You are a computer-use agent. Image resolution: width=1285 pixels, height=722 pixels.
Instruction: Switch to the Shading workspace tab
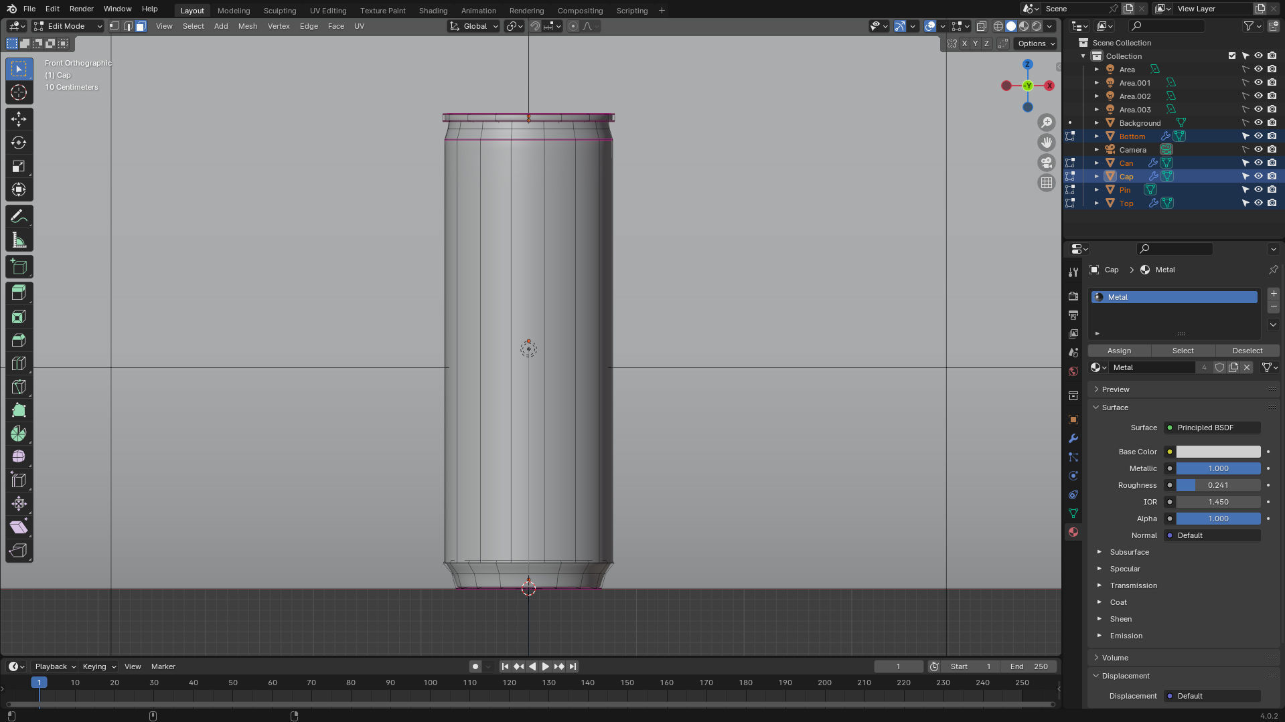tap(433, 11)
